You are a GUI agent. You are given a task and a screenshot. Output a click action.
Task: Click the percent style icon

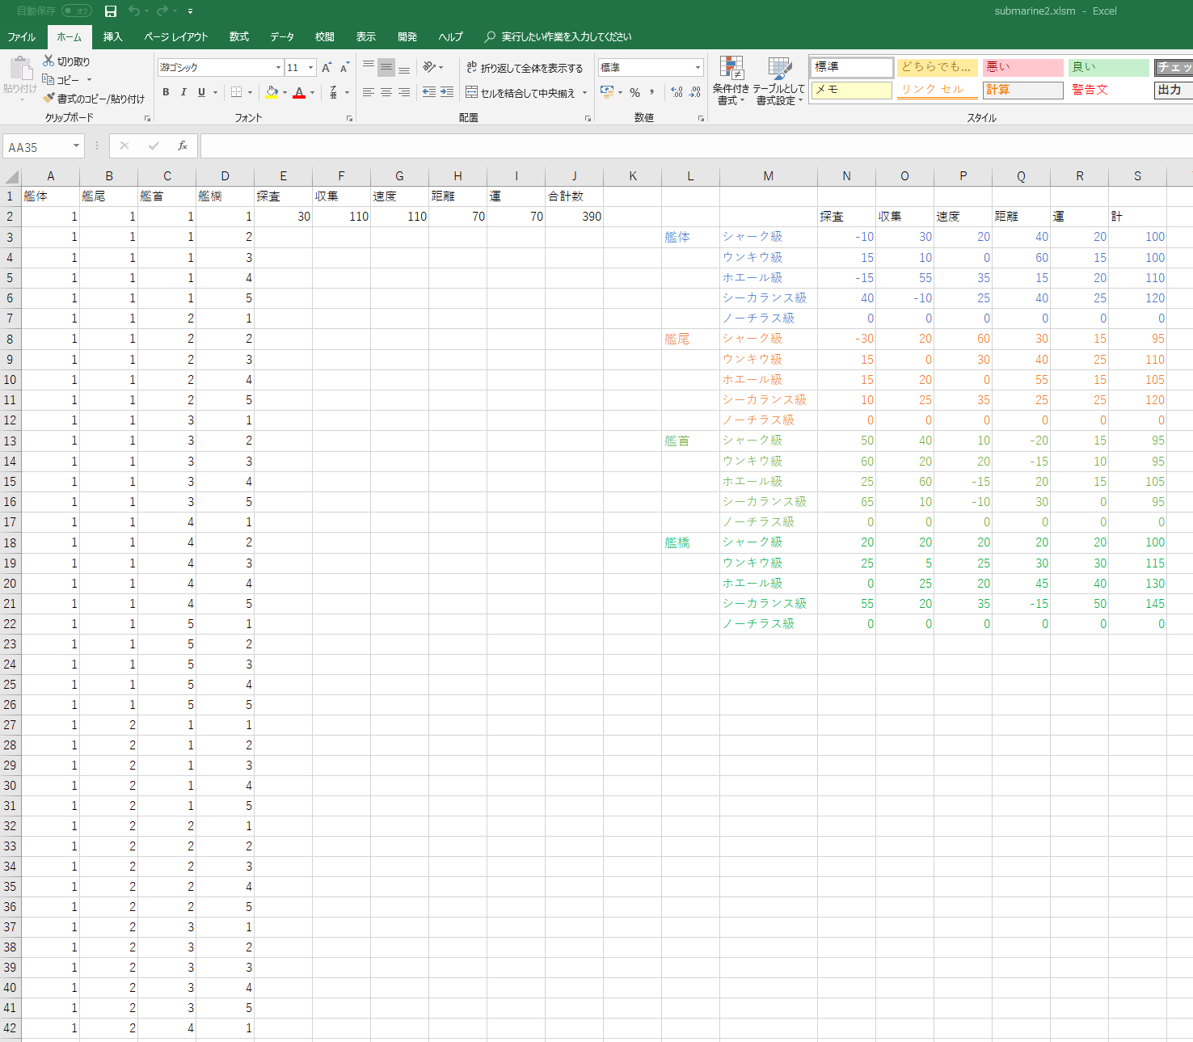(634, 92)
